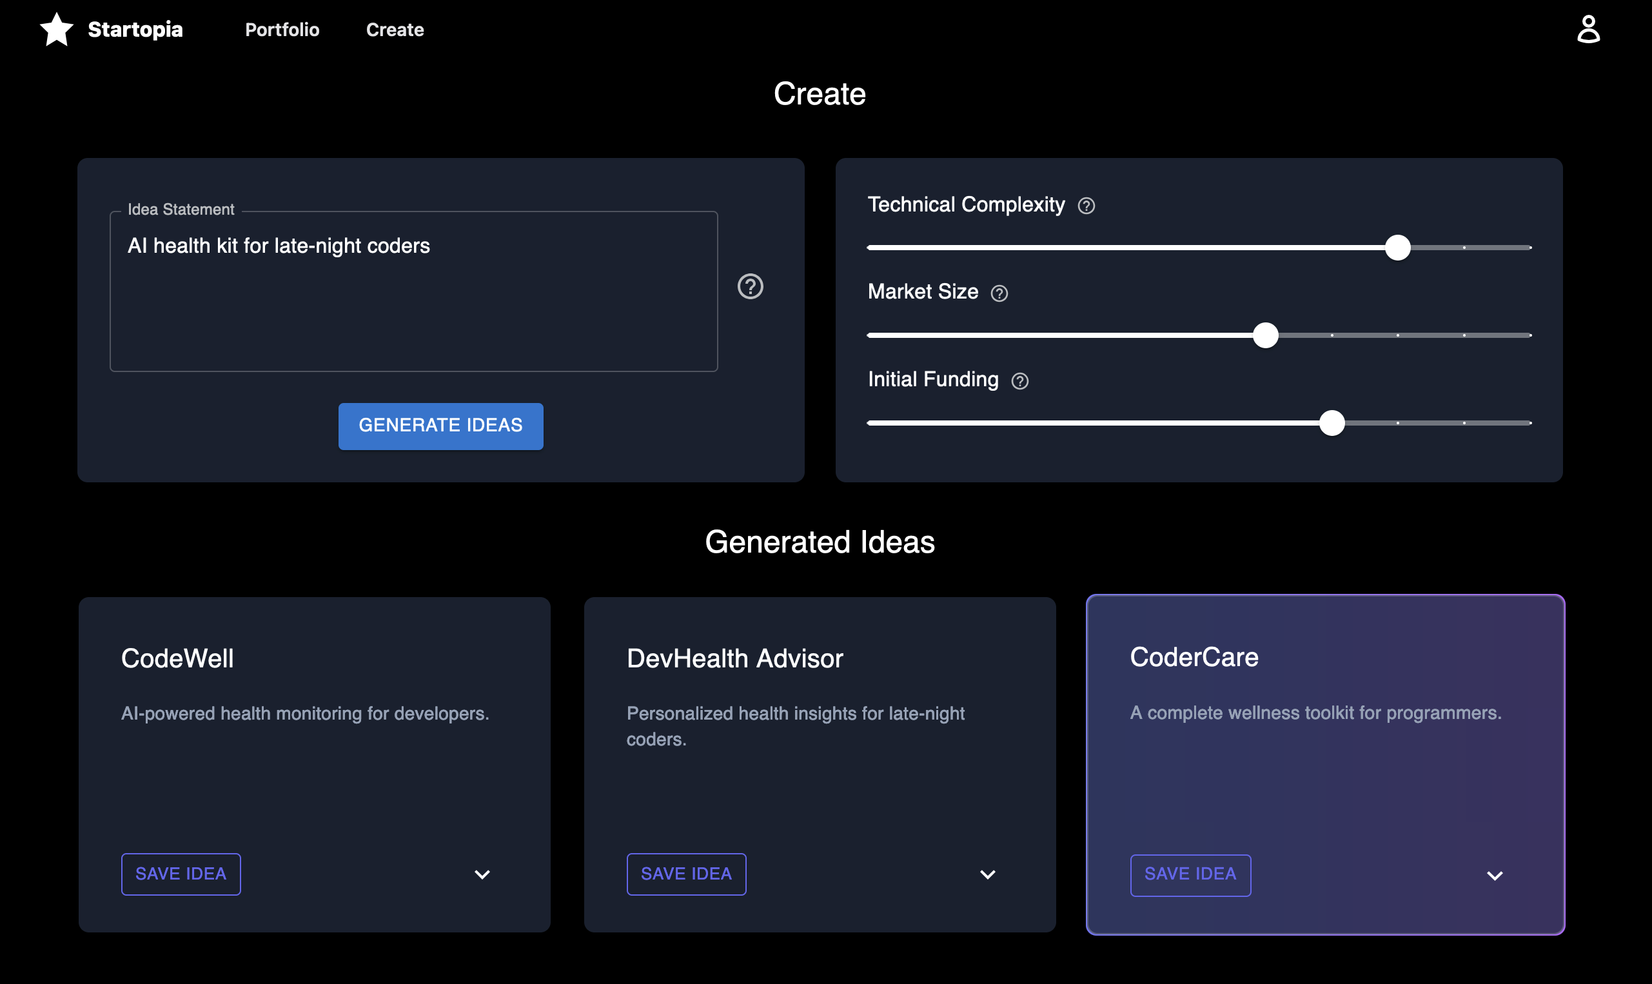Image resolution: width=1652 pixels, height=984 pixels.
Task: Expand DevHealth Advisor card chevron
Action: click(987, 874)
